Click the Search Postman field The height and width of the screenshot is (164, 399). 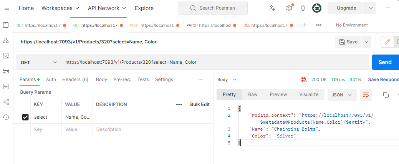(213, 8)
